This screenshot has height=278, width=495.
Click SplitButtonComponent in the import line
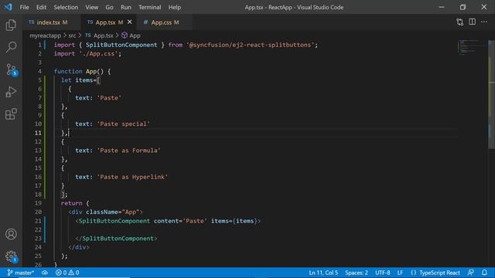tap(121, 45)
